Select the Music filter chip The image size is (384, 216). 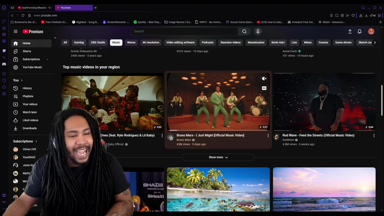116,42
